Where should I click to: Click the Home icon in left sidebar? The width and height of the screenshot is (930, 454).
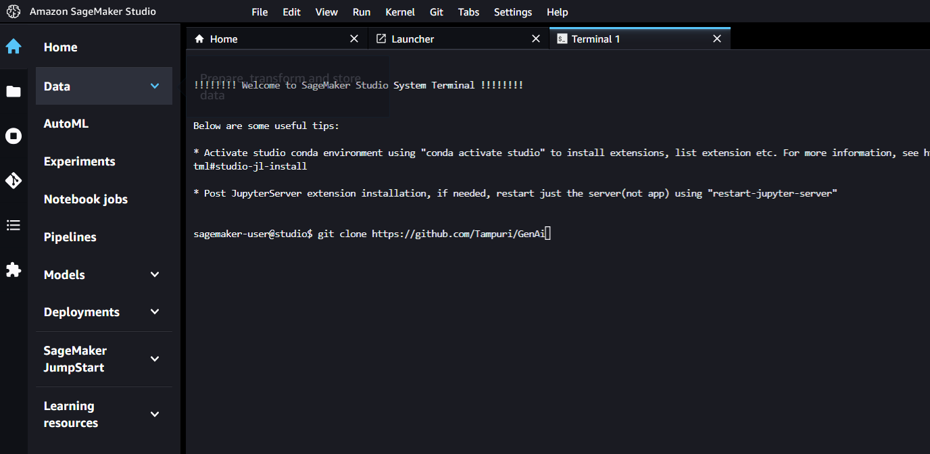tap(14, 47)
